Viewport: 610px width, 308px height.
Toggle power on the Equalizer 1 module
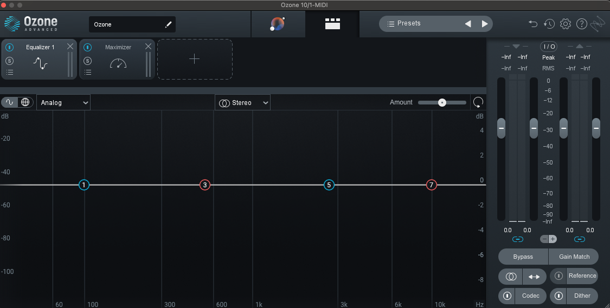(x=9, y=48)
